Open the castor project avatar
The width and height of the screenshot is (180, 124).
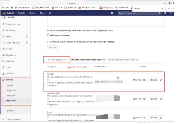4,17
